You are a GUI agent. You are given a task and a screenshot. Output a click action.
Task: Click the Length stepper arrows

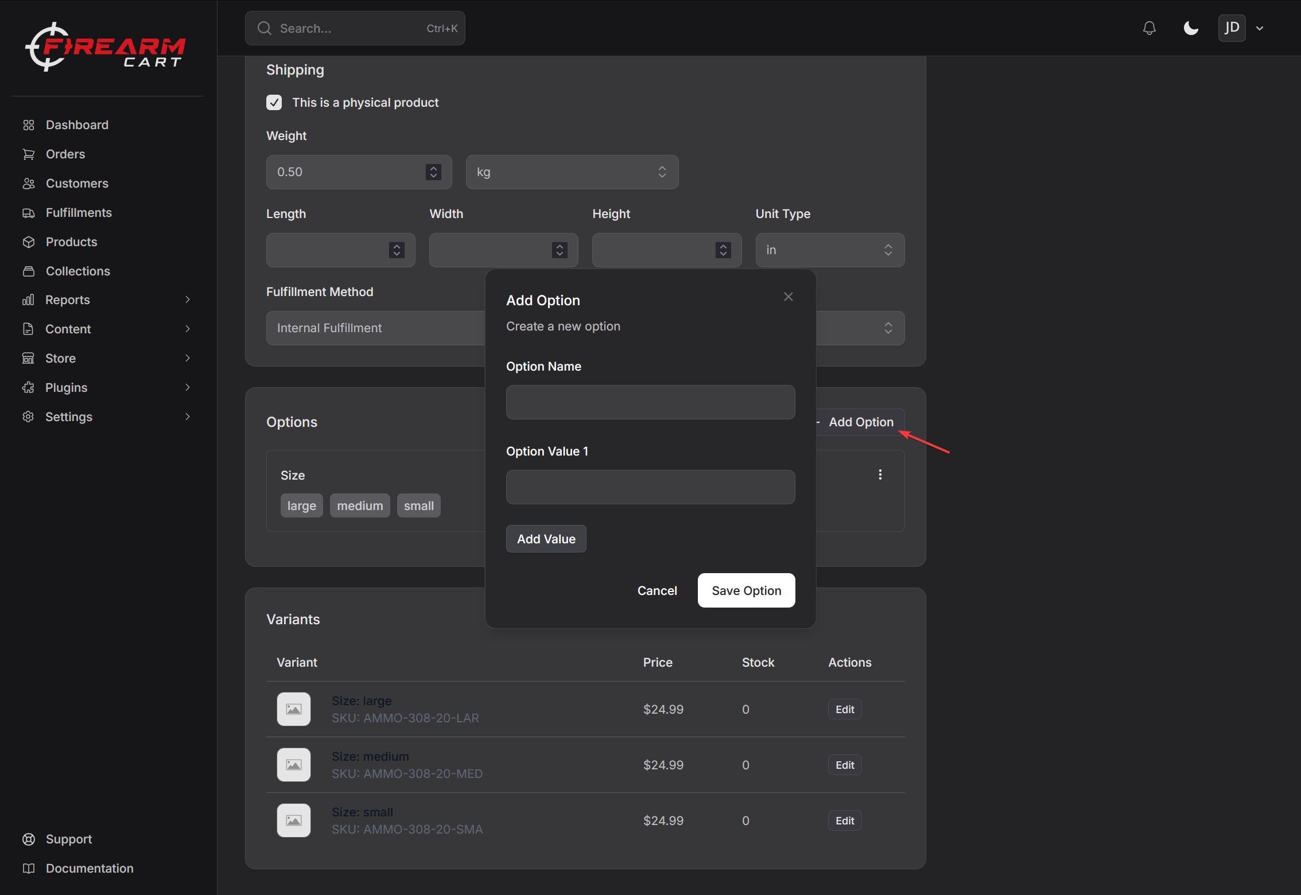397,250
